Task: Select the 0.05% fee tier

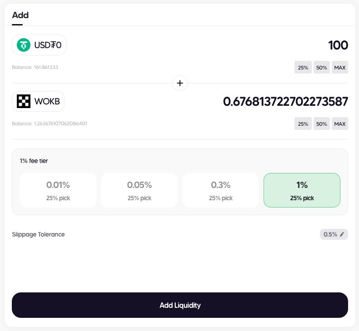Action: click(139, 190)
